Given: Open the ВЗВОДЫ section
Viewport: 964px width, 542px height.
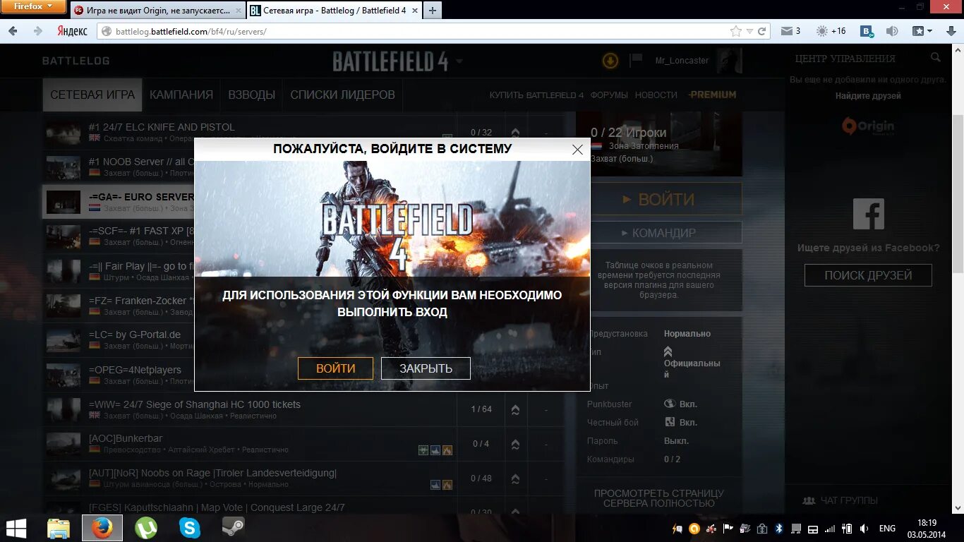Looking at the screenshot, I should tap(251, 95).
